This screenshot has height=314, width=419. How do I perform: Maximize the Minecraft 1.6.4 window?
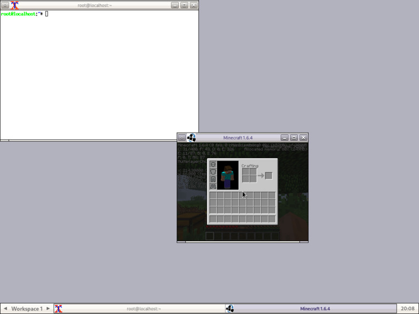click(x=293, y=138)
